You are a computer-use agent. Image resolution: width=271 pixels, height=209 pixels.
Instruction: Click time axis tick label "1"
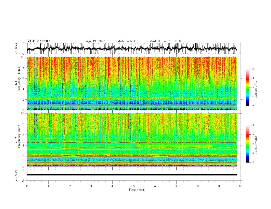click(48, 186)
